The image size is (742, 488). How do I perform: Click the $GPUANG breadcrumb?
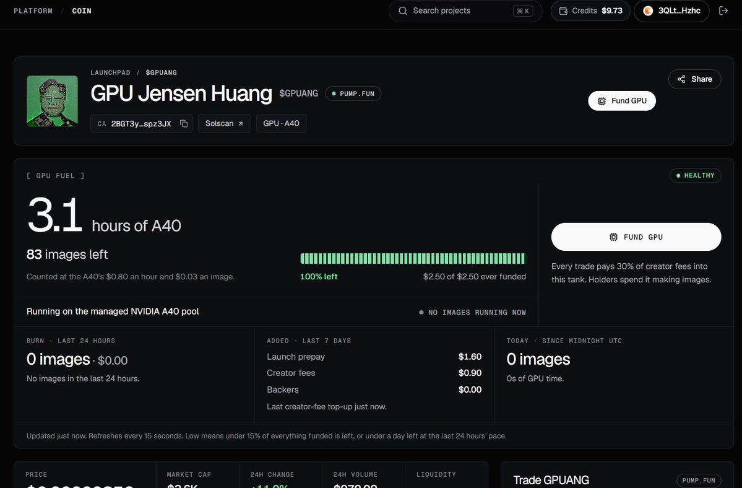tap(162, 72)
